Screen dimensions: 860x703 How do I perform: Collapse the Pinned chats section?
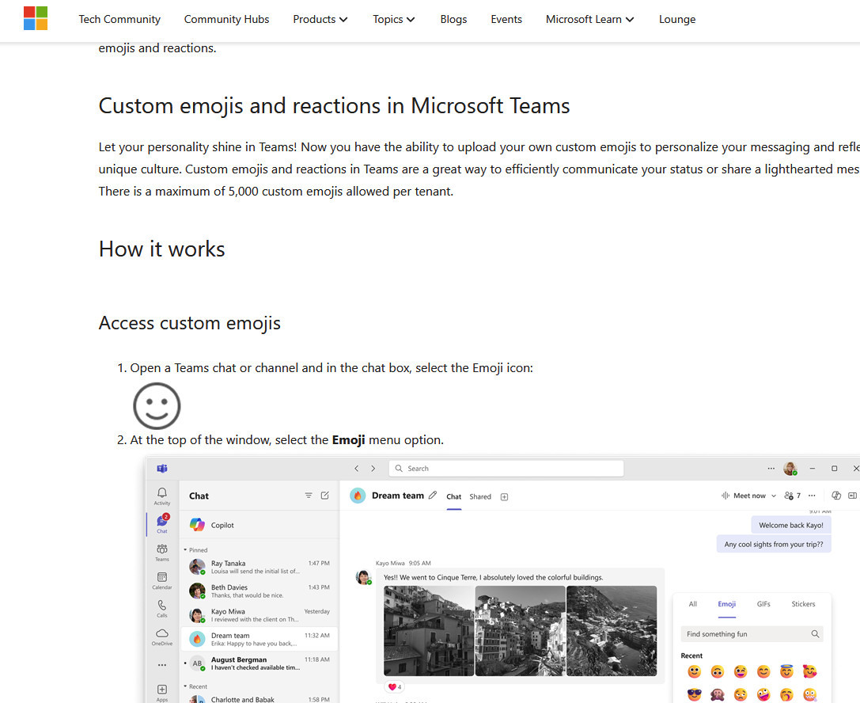tap(186, 549)
